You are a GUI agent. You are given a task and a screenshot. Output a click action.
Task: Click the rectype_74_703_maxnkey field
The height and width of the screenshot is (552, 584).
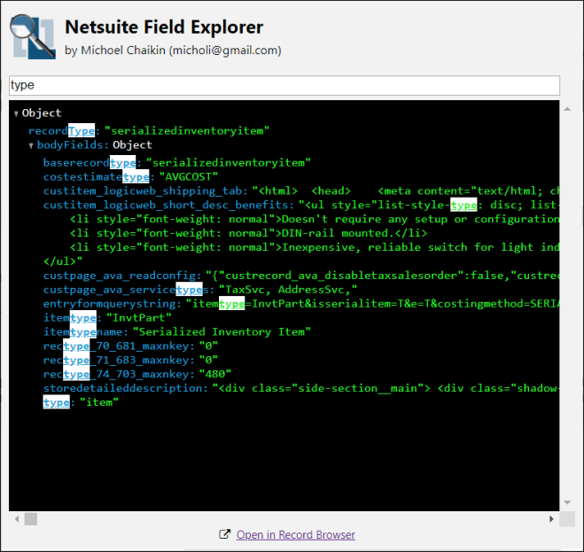pos(118,374)
